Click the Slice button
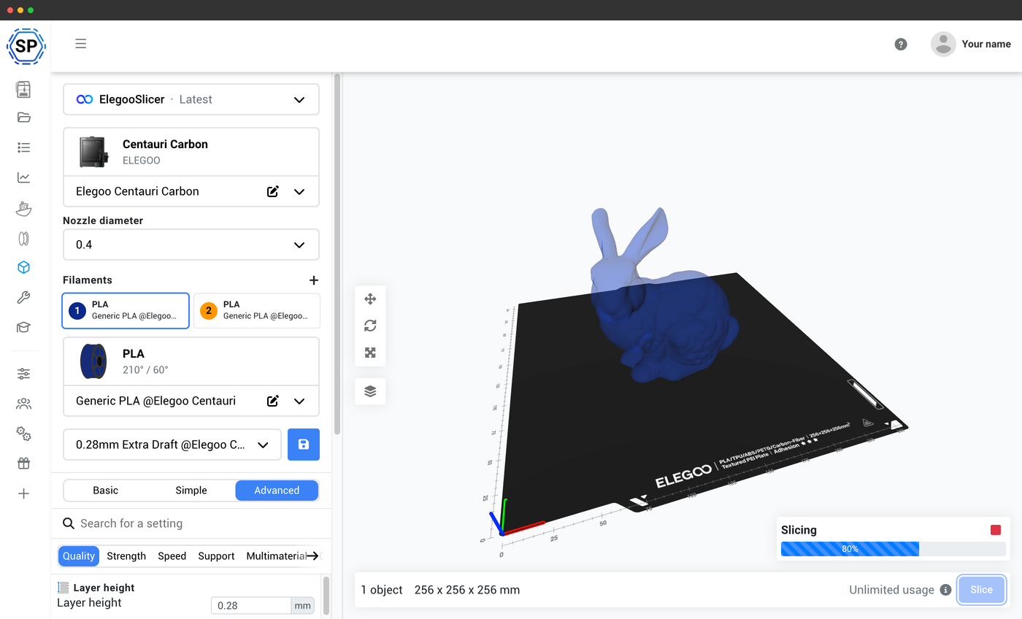Screen dimensions: 1022x619 [x=981, y=590]
